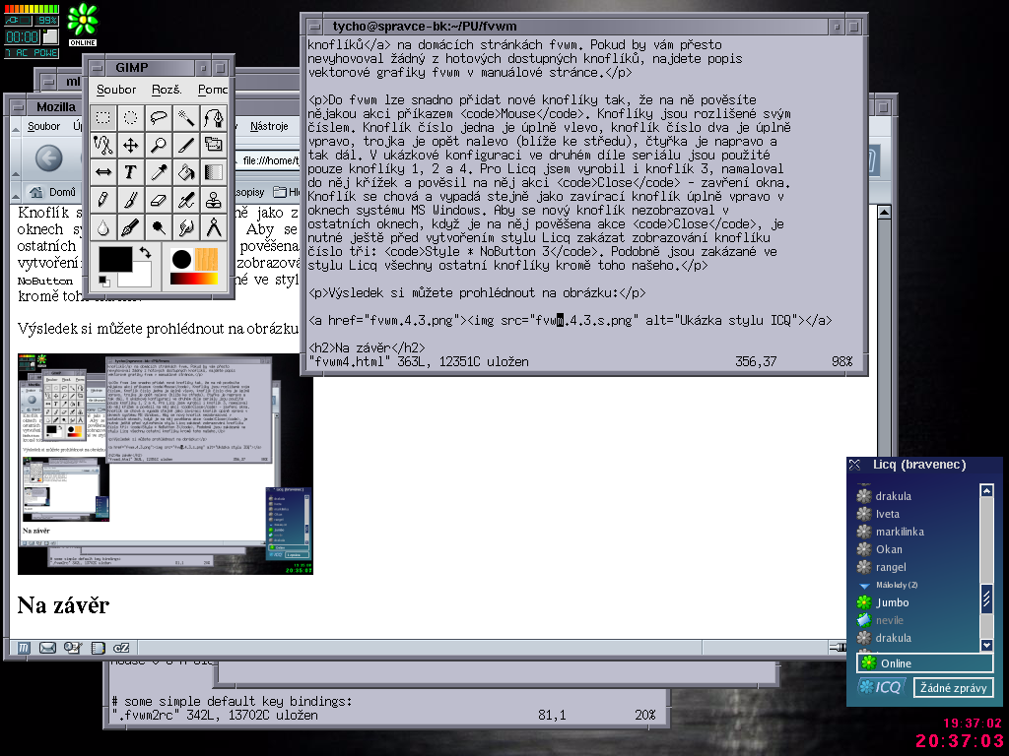Select the Smudge finger tool in GIMP

(186, 228)
